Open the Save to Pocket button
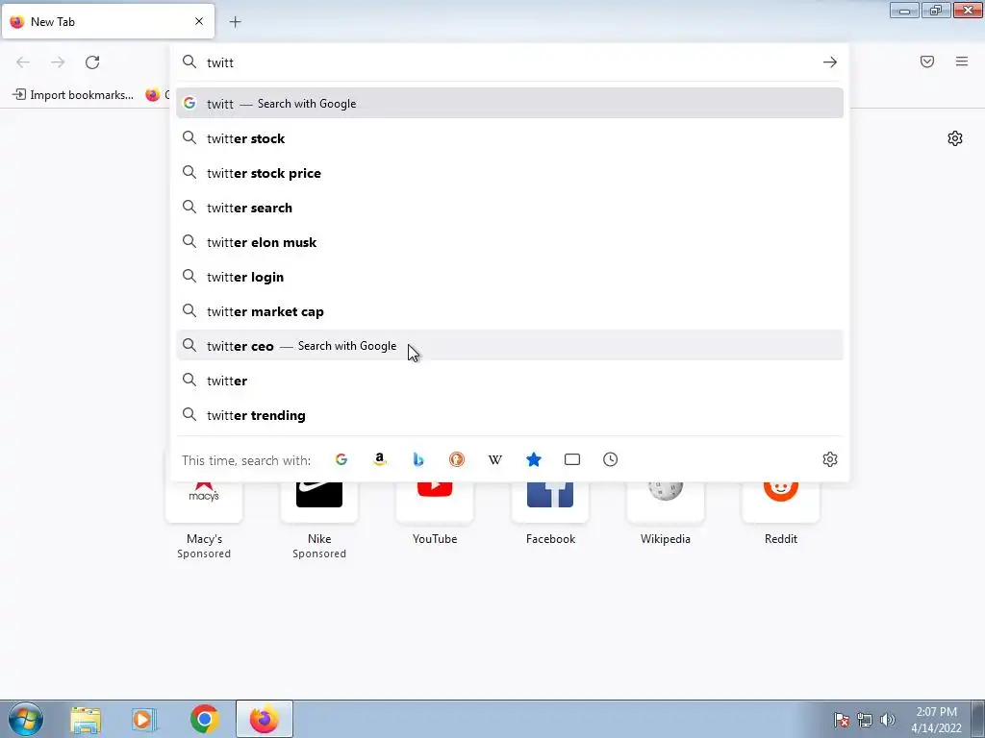Image resolution: width=985 pixels, height=738 pixels. tap(927, 61)
